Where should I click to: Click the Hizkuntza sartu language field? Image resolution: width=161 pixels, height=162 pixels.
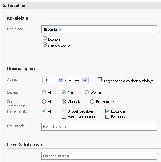[99, 127]
